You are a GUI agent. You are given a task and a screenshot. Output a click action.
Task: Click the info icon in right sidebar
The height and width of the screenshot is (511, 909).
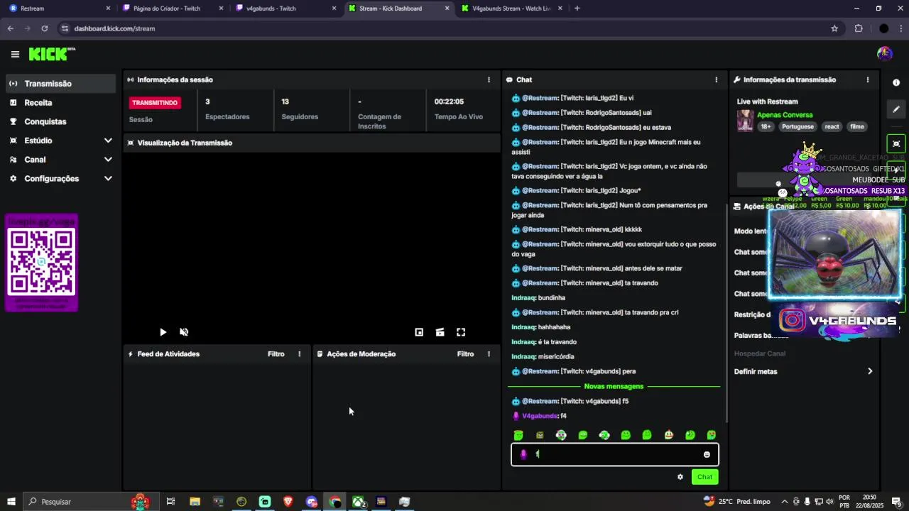tap(896, 83)
